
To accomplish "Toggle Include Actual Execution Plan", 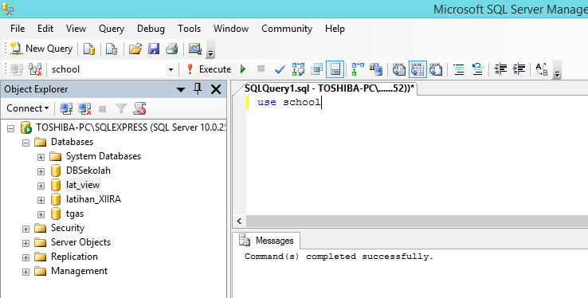I will [358, 69].
